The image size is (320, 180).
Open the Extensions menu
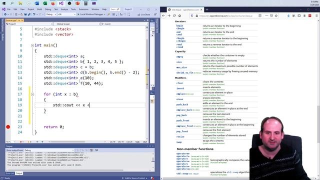click(x=83, y=9)
